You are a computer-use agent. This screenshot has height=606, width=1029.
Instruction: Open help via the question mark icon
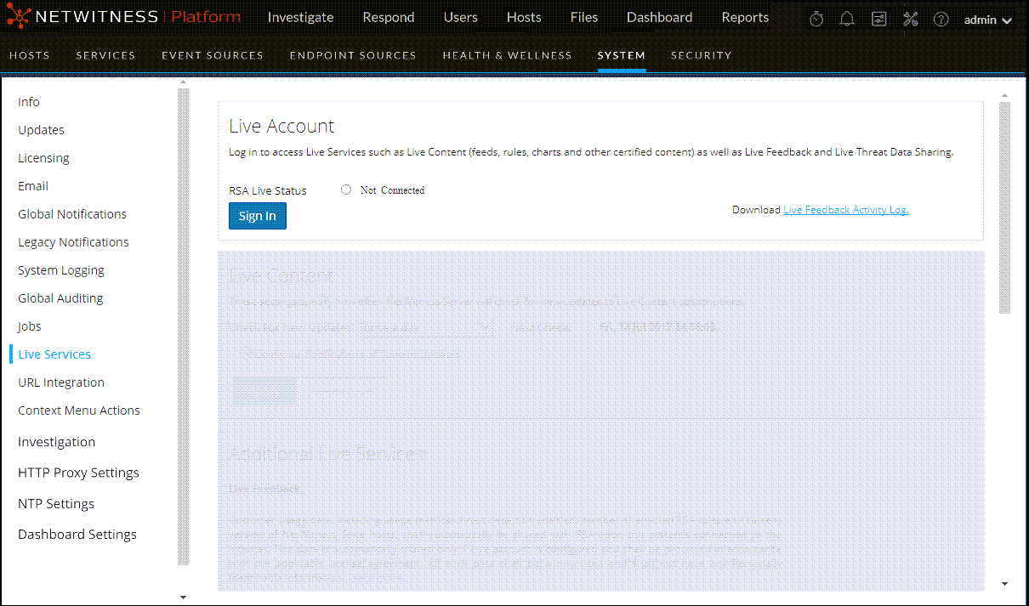(941, 18)
